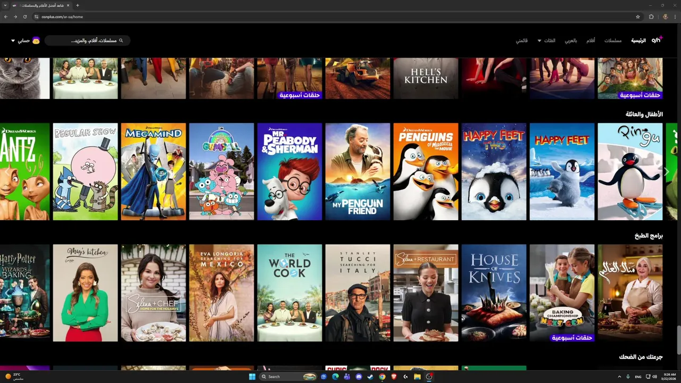Open Google Chrome from the taskbar
Viewport: 681px width, 383px height.
click(382, 377)
